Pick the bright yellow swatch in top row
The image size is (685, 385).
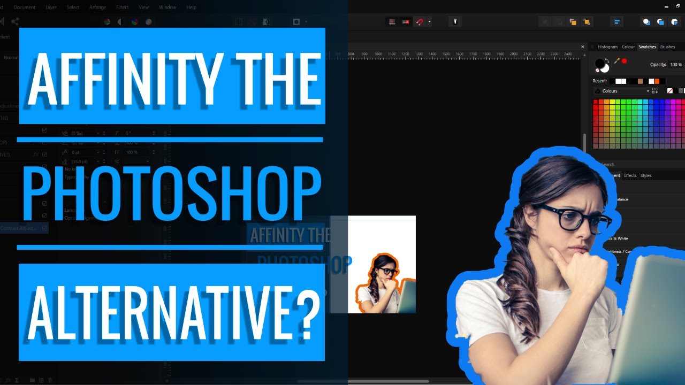point(613,102)
